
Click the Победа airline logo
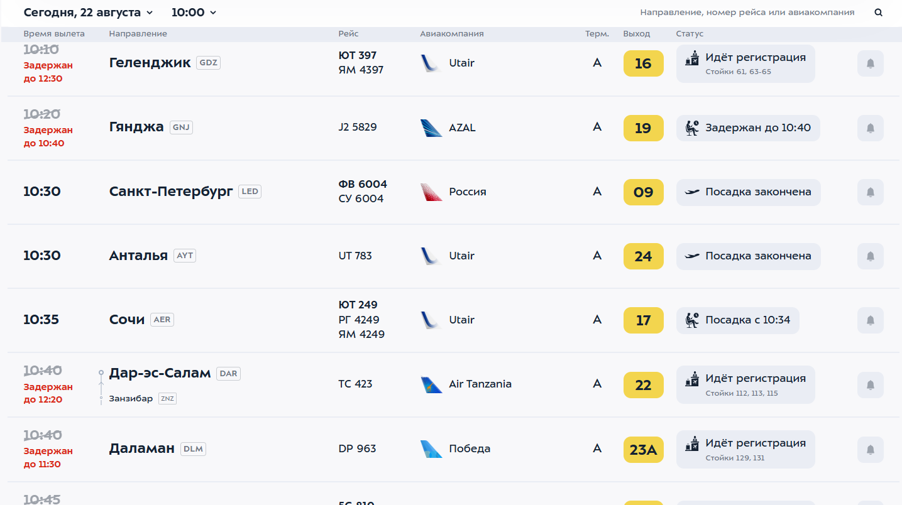(431, 448)
